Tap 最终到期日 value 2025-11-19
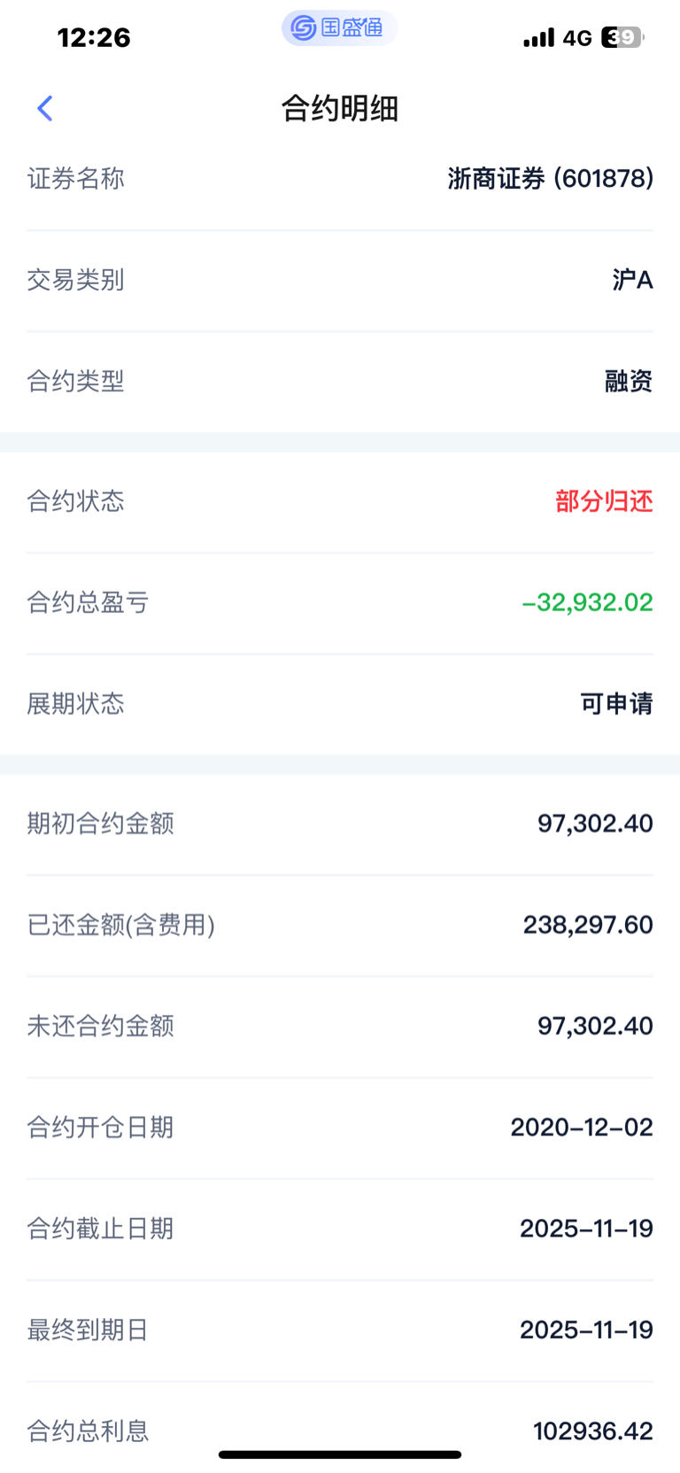This screenshot has width=680, height=1473. pos(586,1330)
